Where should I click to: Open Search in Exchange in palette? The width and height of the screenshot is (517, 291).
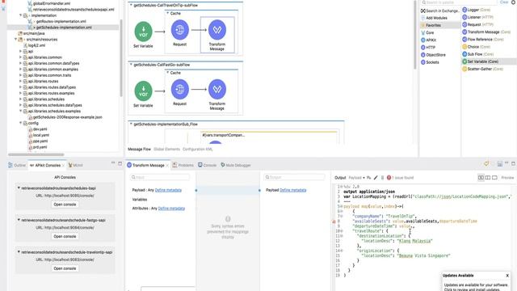(x=439, y=11)
